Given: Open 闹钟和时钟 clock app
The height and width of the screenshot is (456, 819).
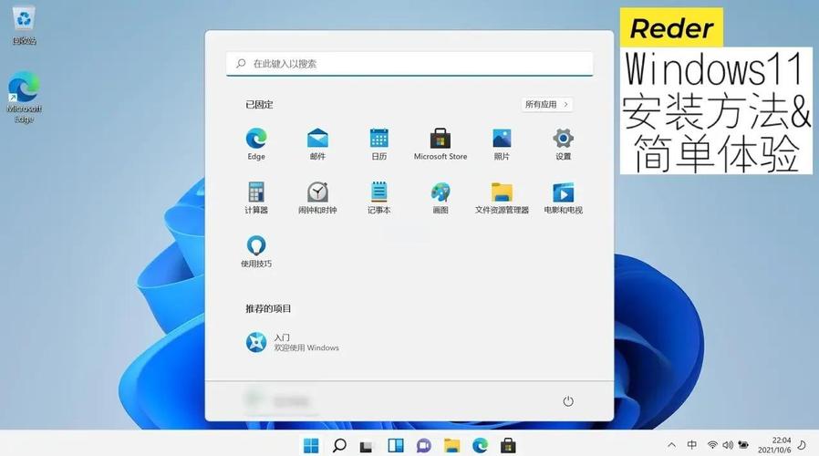Looking at the screenshot, I should pyautogui.click(x=317, y=197).
